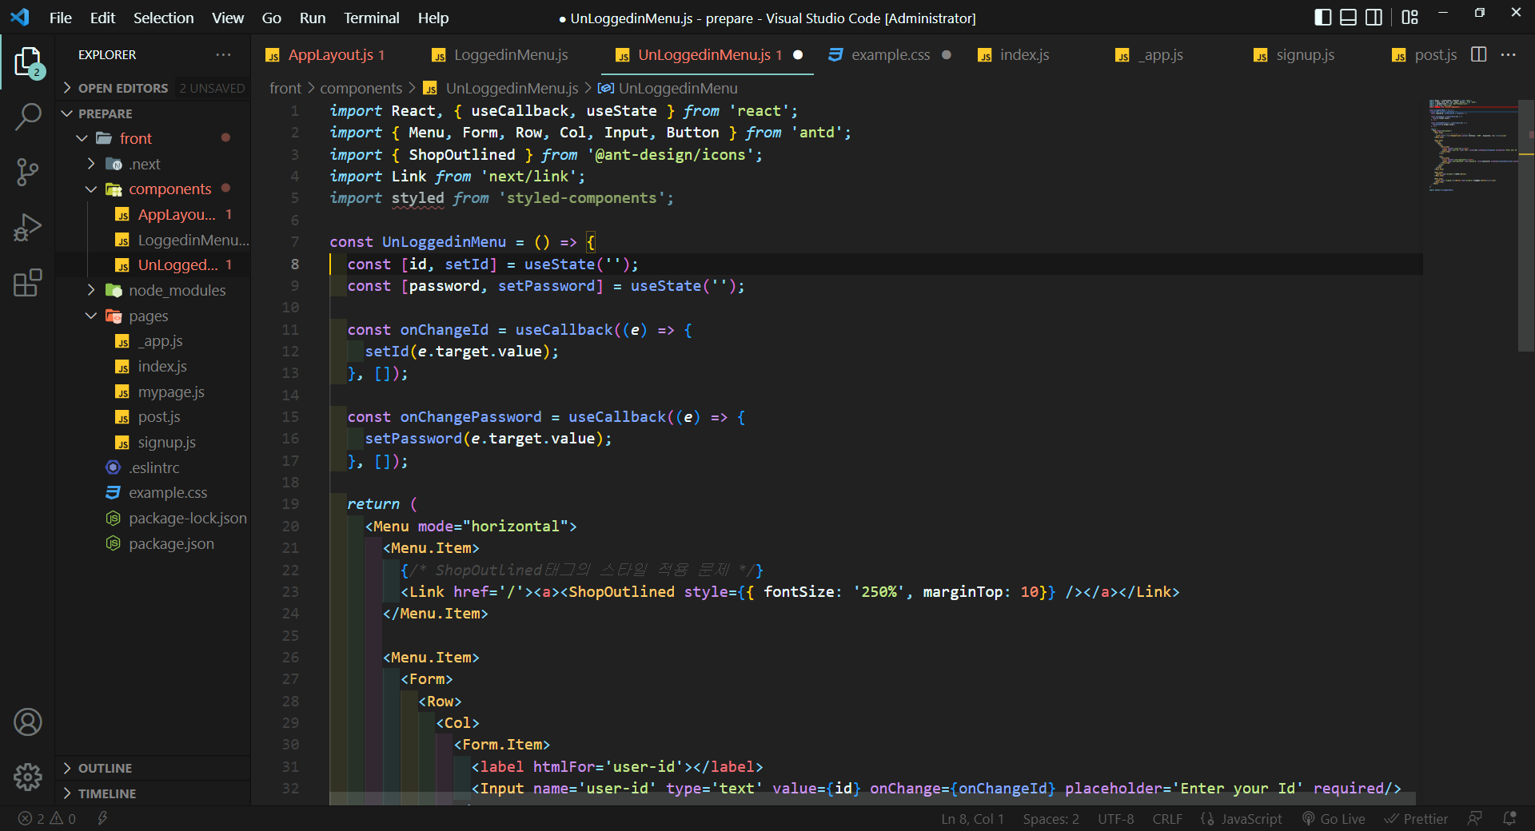Toggle the bottom panel visibility
The width and height of the screenshot is (1535, 831).
tap(1349, 18)
